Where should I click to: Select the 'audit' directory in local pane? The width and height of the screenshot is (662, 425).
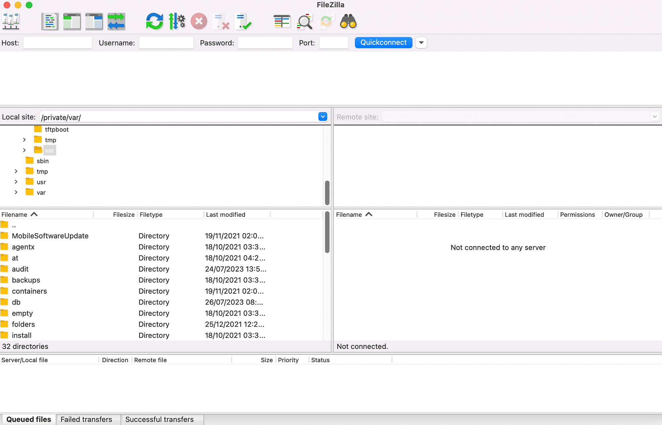[19, 269]
